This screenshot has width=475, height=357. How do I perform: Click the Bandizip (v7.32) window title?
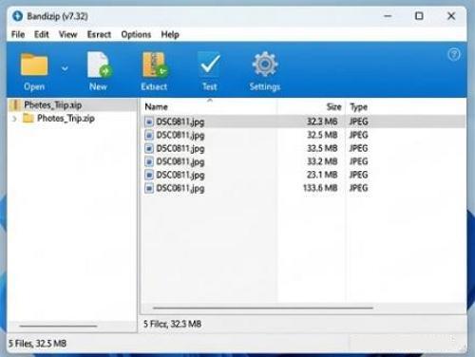(x=57, y=16)
